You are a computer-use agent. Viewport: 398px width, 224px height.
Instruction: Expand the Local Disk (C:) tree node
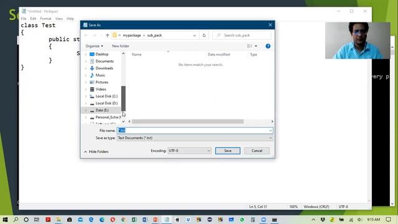(x=86, y=96)
